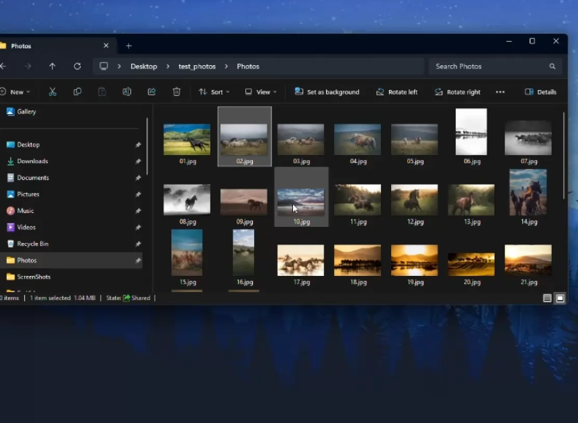The image size is (578, 423).
Task: Click the Rename icon in the toolbar
Action: [x=127, y=91]
